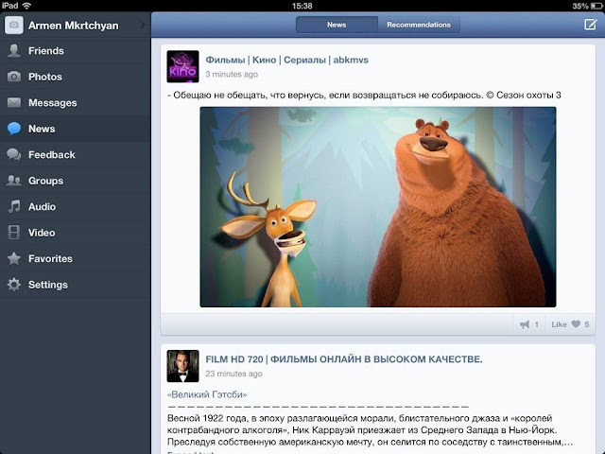Open the Video film strip icon

[x=14, y=233]
